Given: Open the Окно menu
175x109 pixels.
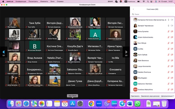Looking at the screenshot, I should coord(52,1).
